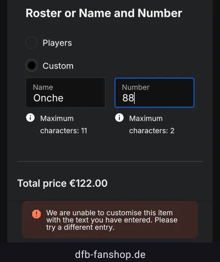220x262 pixels.
Task: Click the floating 'Number' field label
Action: point(136,88)
